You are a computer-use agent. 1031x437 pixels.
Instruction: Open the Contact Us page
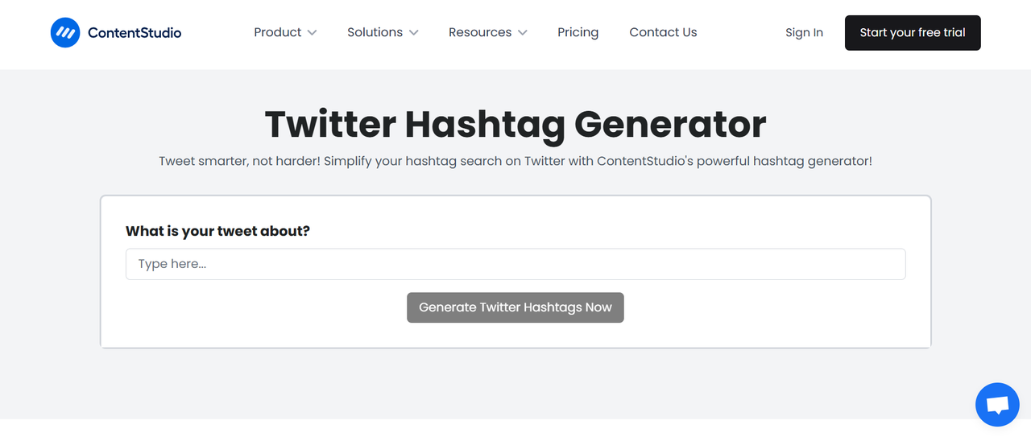click(x=663, y=33)
